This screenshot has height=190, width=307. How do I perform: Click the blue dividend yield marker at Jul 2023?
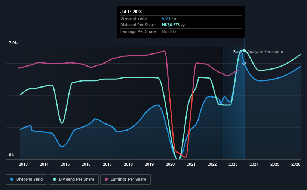(244, 64)
